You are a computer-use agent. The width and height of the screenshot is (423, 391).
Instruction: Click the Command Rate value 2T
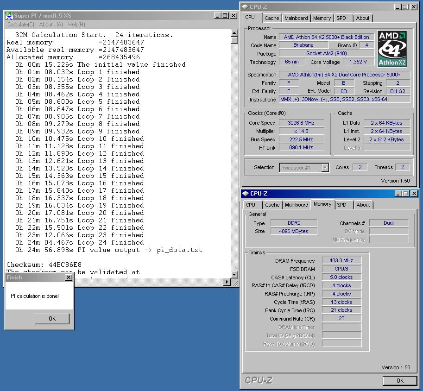[x=341, y=318]
